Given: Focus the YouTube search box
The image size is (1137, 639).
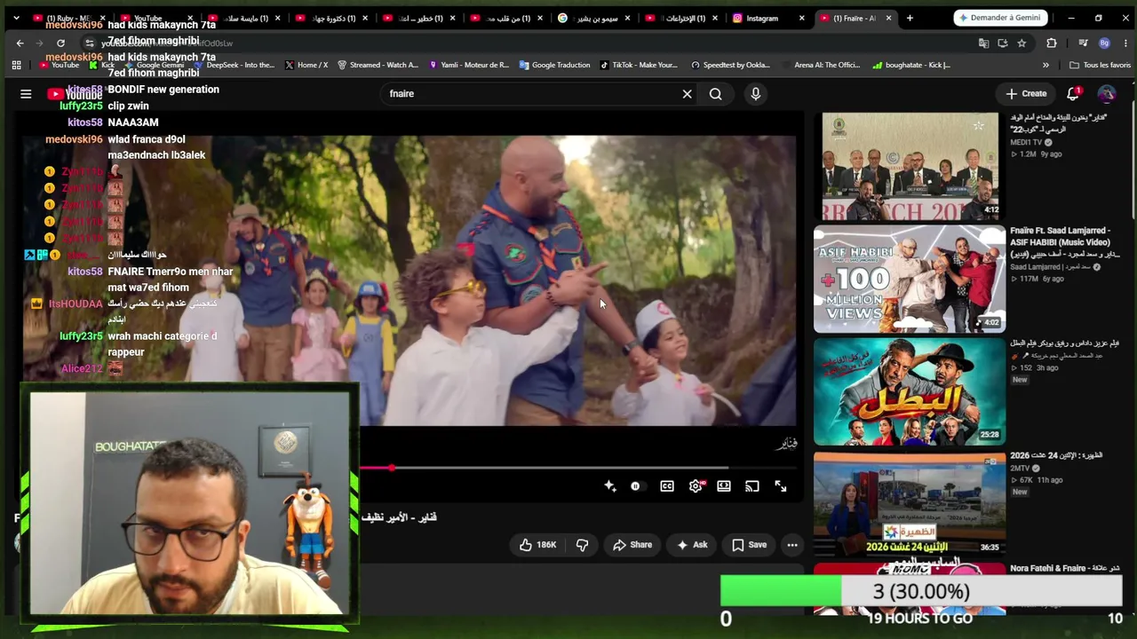Looking at the screenshot, I should [x=530, y=93].
